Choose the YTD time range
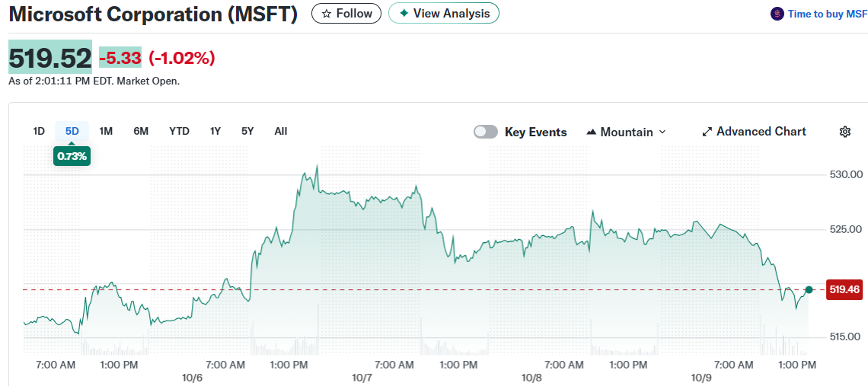868x386 pixels. click(179, 131)
